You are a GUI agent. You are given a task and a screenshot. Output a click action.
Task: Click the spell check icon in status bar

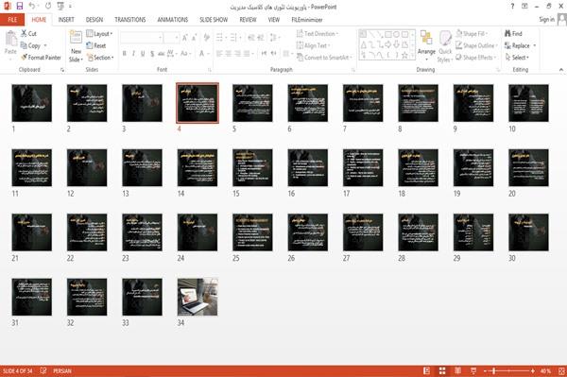43,370
